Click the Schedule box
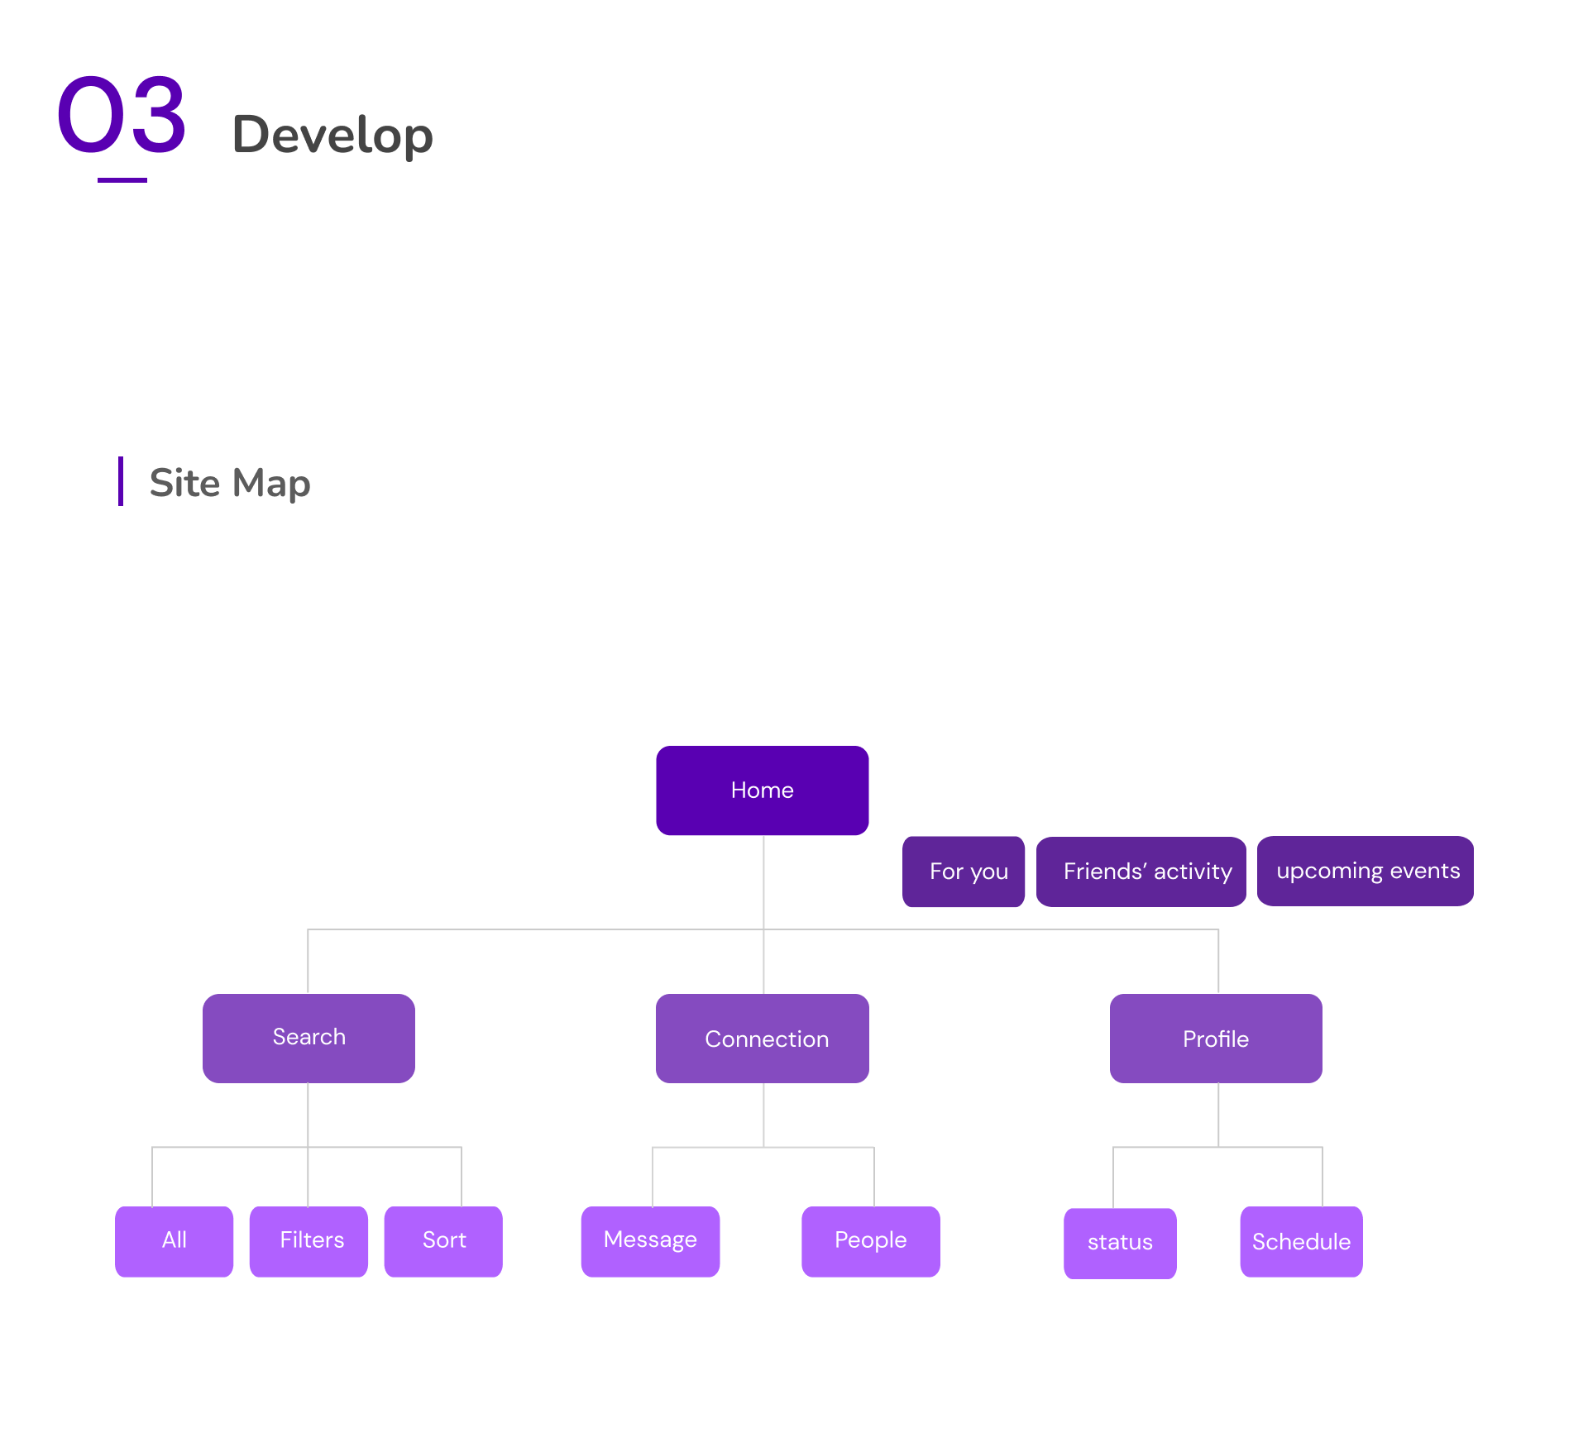 tap(1301, 1241)
